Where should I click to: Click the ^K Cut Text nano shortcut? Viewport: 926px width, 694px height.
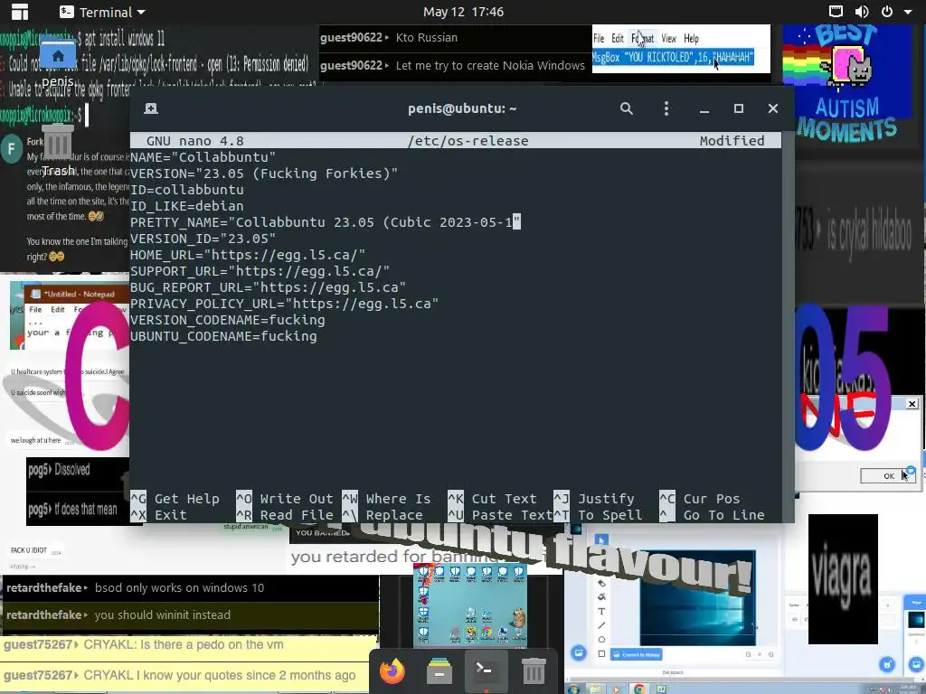pyautogui.click(x=493, y=499)
